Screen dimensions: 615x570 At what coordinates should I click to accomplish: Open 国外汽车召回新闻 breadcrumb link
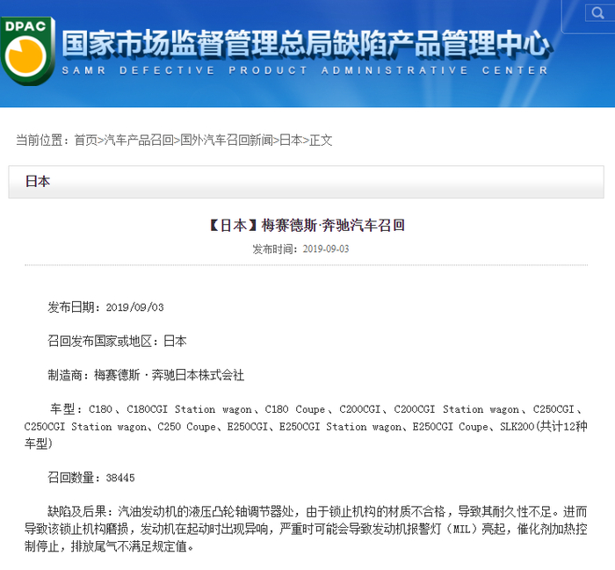coord(227,140)
